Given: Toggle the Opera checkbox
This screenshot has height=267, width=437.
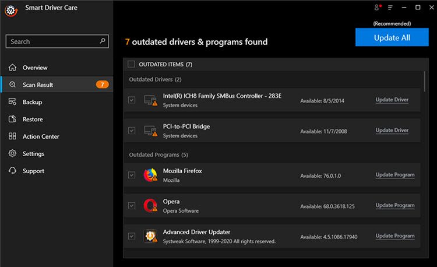Looking at the screenshot, I should (132, 206).
